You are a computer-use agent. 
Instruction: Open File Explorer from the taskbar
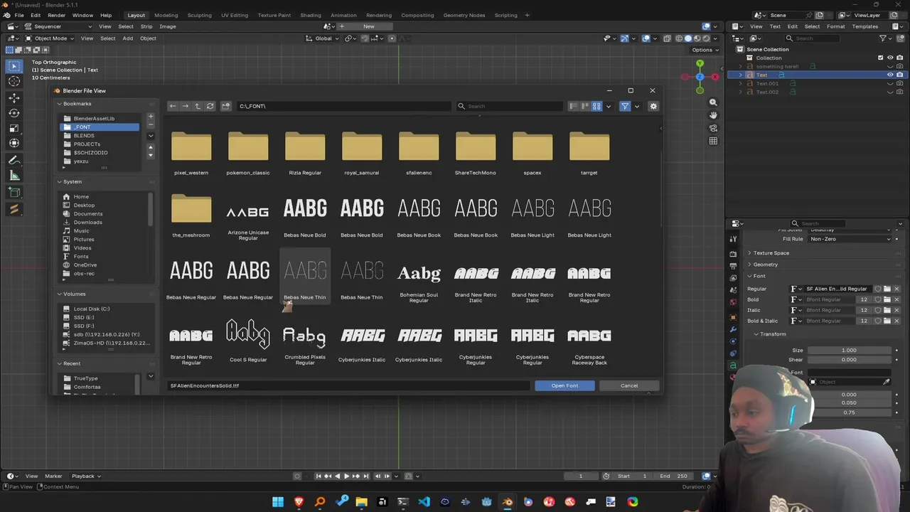click(x=361, y=502)
